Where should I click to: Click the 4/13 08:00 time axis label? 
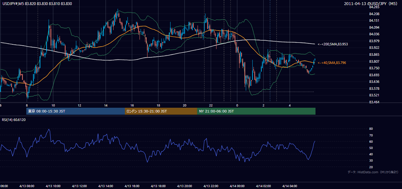(27, 186)
